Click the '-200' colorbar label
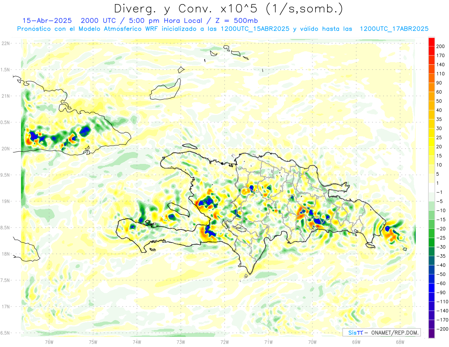The width and height of the screenshot is (449, 347). pyautogui.click(x=442, y=329)
